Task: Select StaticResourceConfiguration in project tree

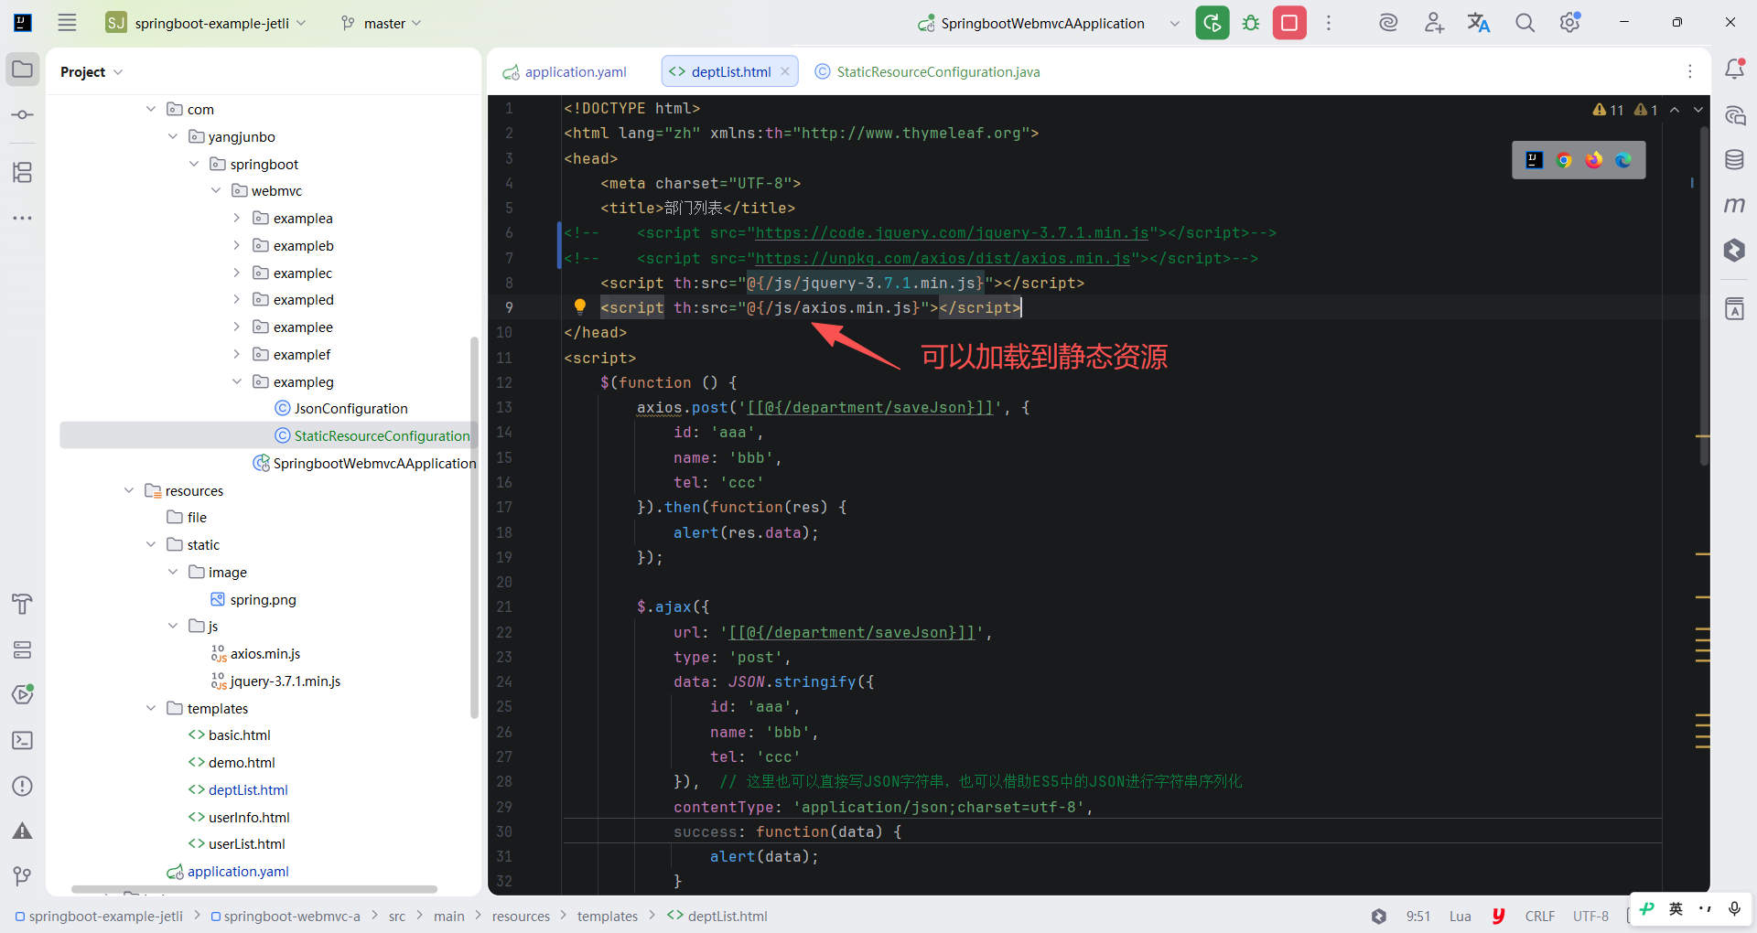Action: point(372,435)
